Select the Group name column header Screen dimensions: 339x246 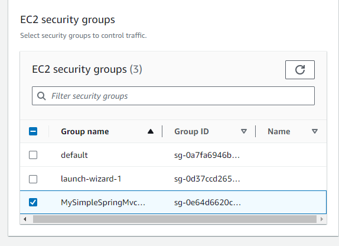pos(85,131)
